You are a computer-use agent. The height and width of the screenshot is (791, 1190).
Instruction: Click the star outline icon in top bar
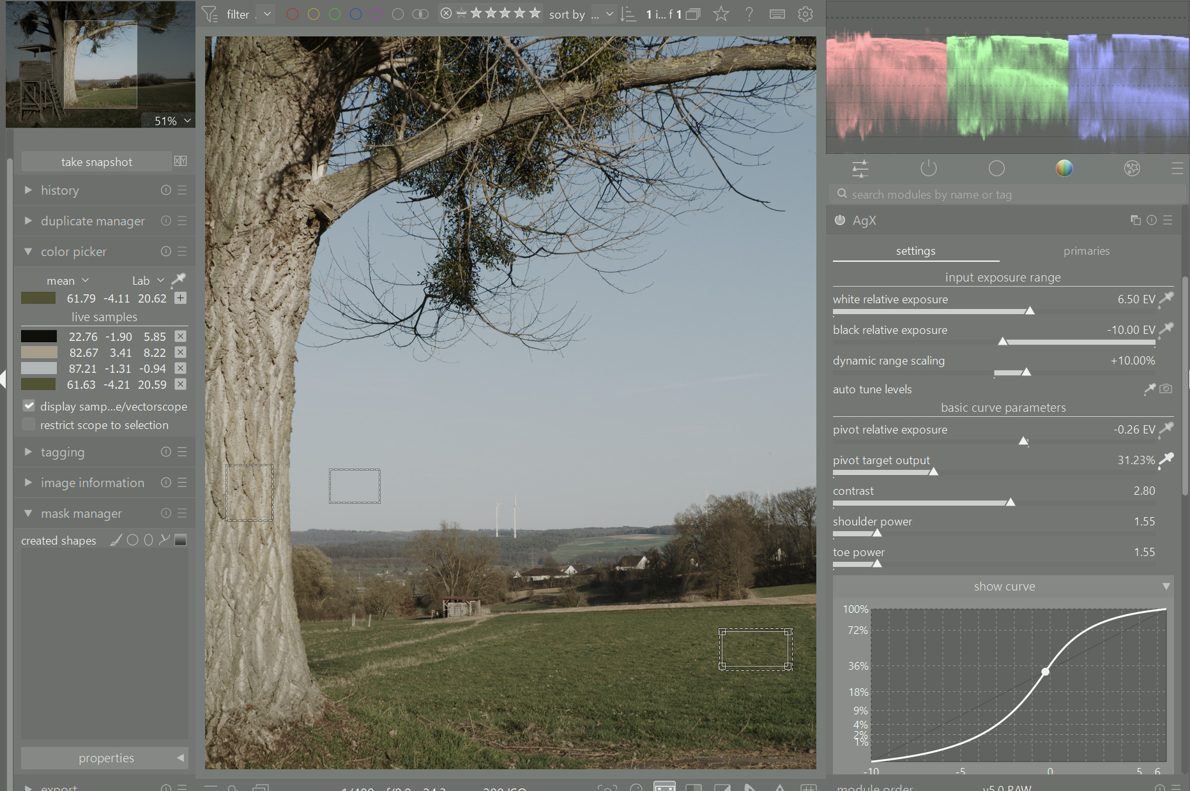click(721, 14)
